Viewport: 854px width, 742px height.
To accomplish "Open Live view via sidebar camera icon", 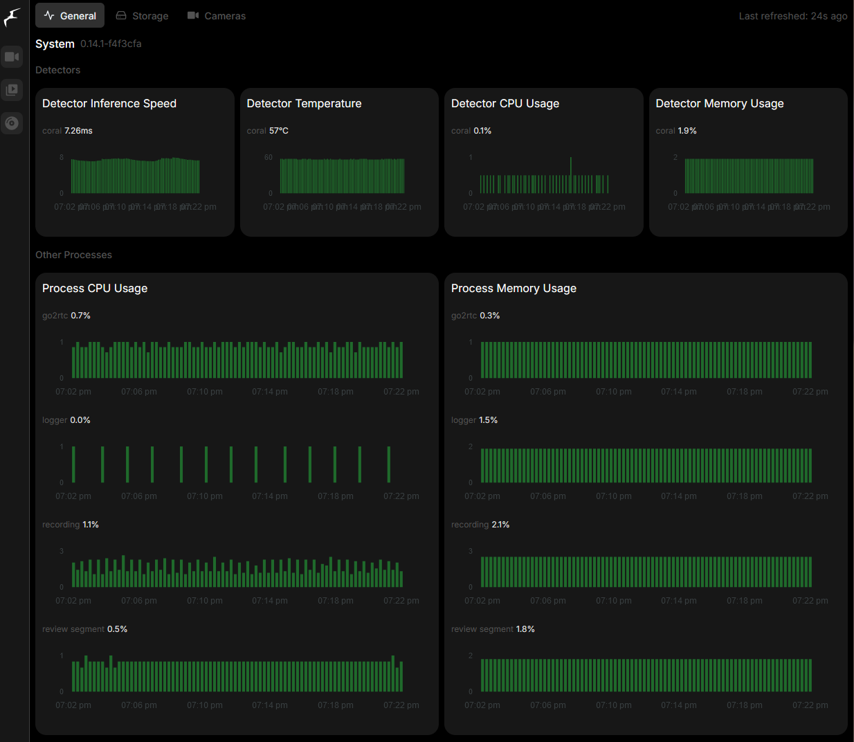I will click(12, 57).
